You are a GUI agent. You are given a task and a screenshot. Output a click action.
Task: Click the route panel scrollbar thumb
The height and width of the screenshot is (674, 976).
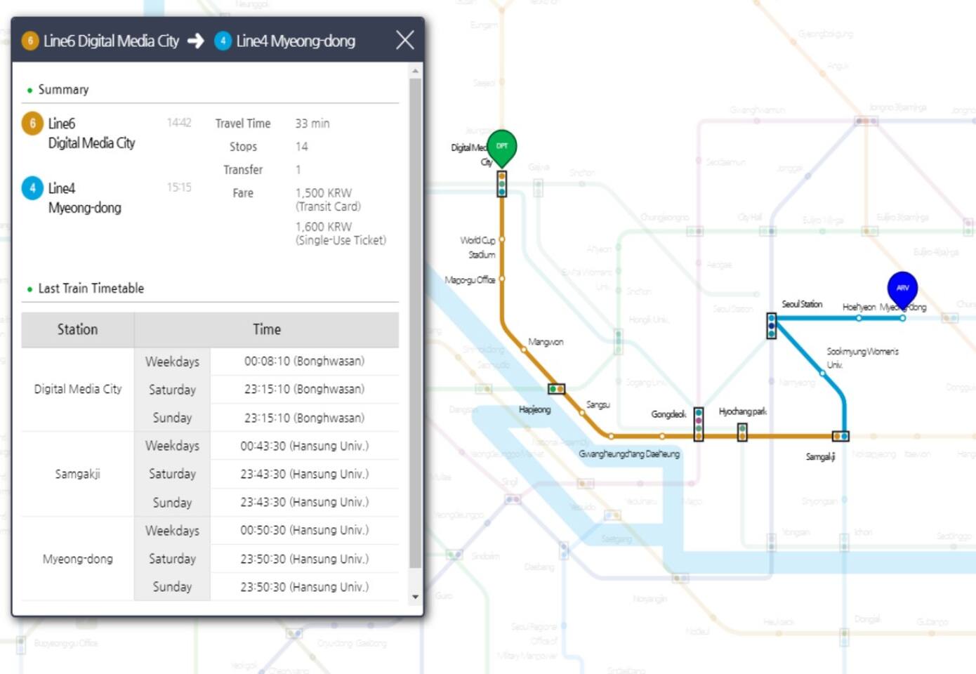coord(415,323)
